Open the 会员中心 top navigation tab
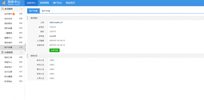Screen dimensions: 204x100 [31, 3]
